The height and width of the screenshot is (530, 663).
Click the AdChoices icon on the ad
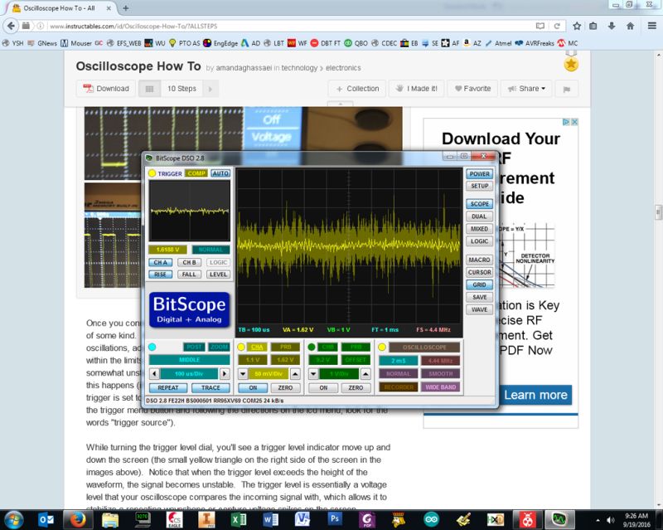(x=566, y=122)
